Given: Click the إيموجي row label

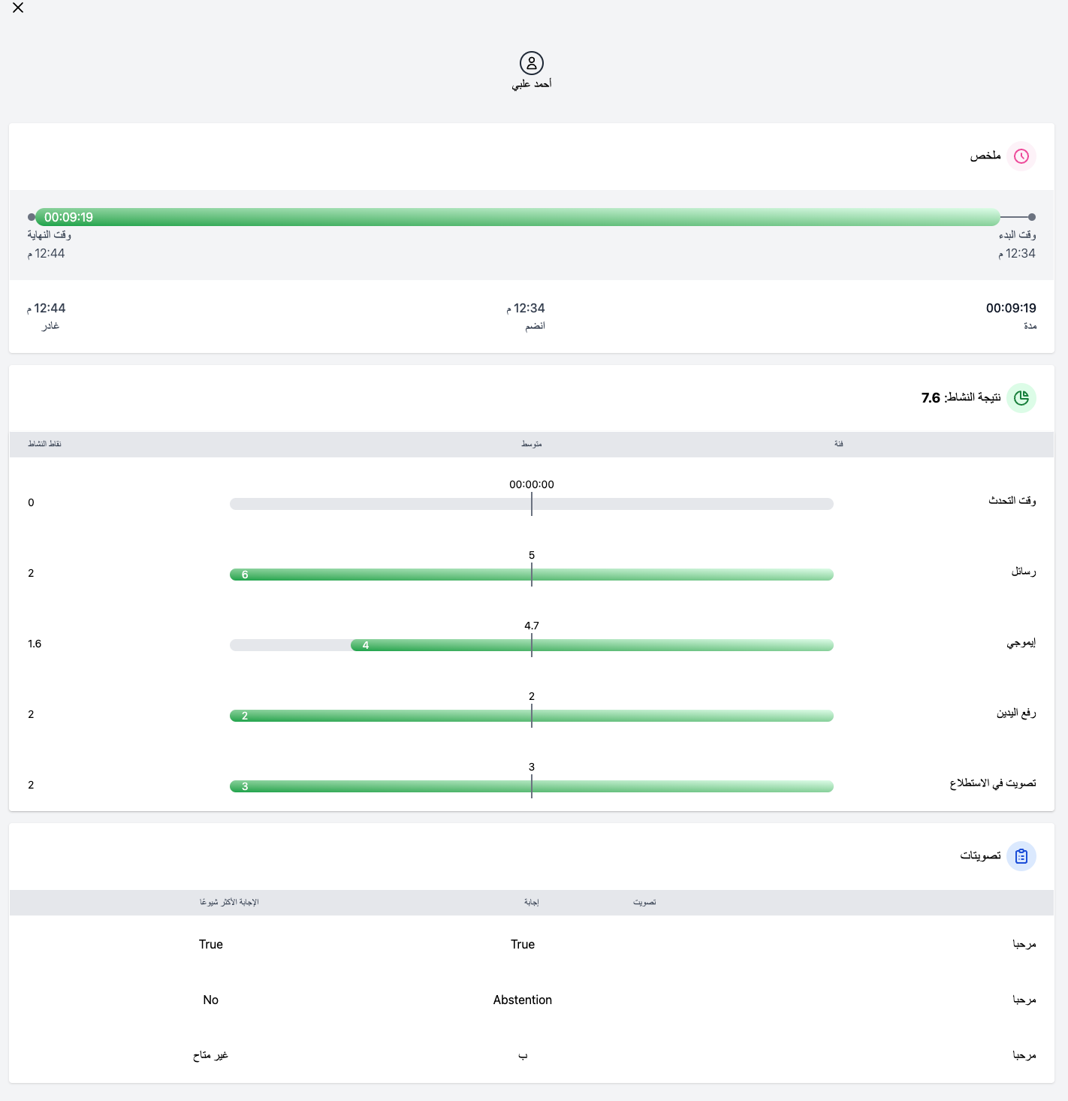Looking at the screenshot, I should point(1021,642).
